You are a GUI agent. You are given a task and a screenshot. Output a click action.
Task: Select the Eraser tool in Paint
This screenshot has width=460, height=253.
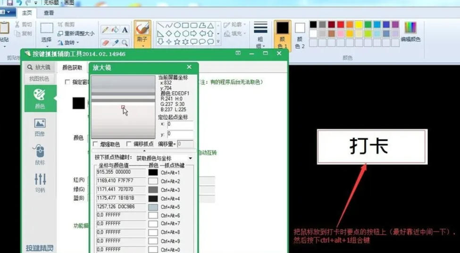click(x=105, y=43)
